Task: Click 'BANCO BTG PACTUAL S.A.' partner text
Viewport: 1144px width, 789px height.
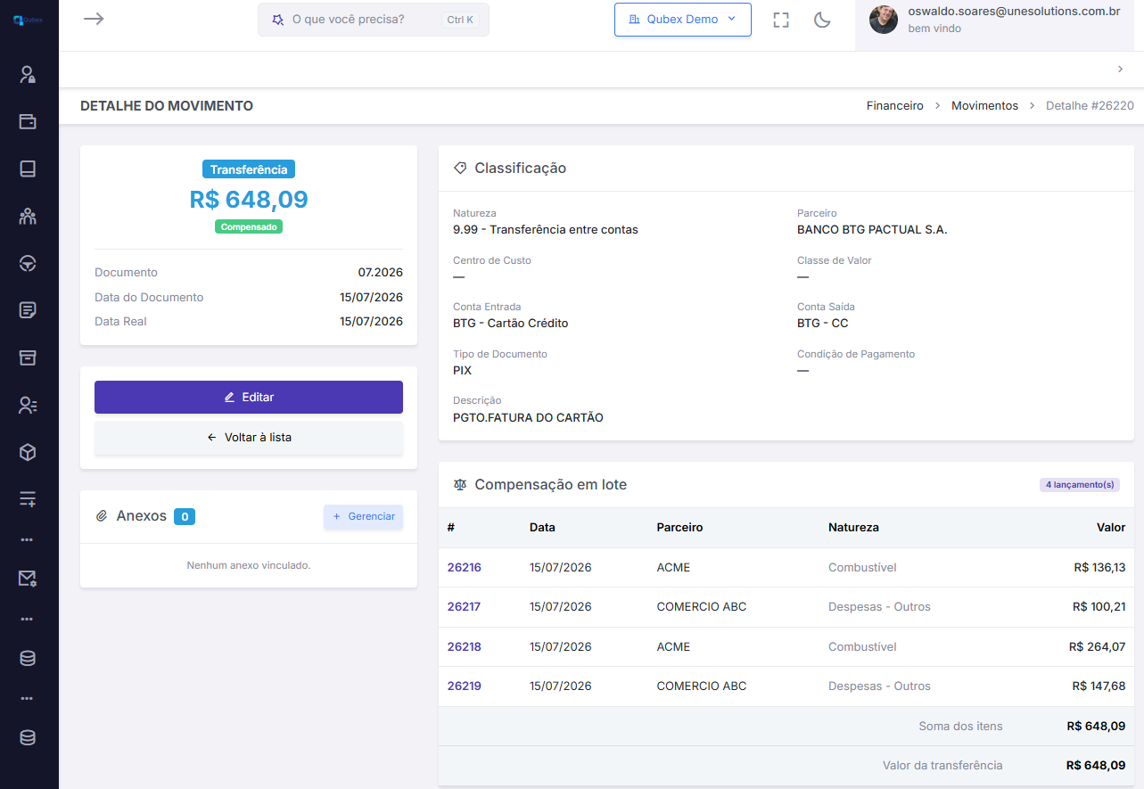Action: pyautogui.click(x=872, y=229)
